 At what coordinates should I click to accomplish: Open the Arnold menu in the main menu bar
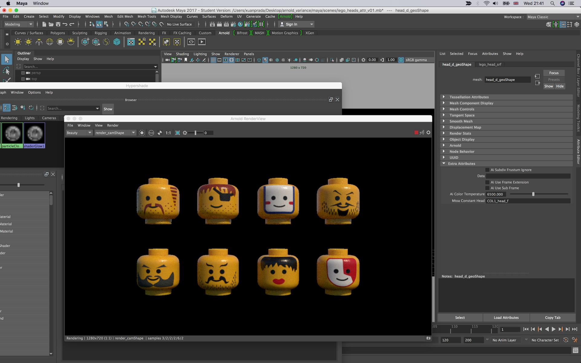(285, 17)
